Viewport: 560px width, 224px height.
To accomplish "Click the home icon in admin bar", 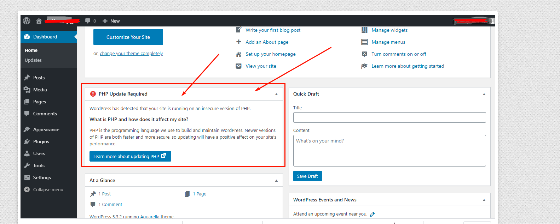I will click(39, 21).
